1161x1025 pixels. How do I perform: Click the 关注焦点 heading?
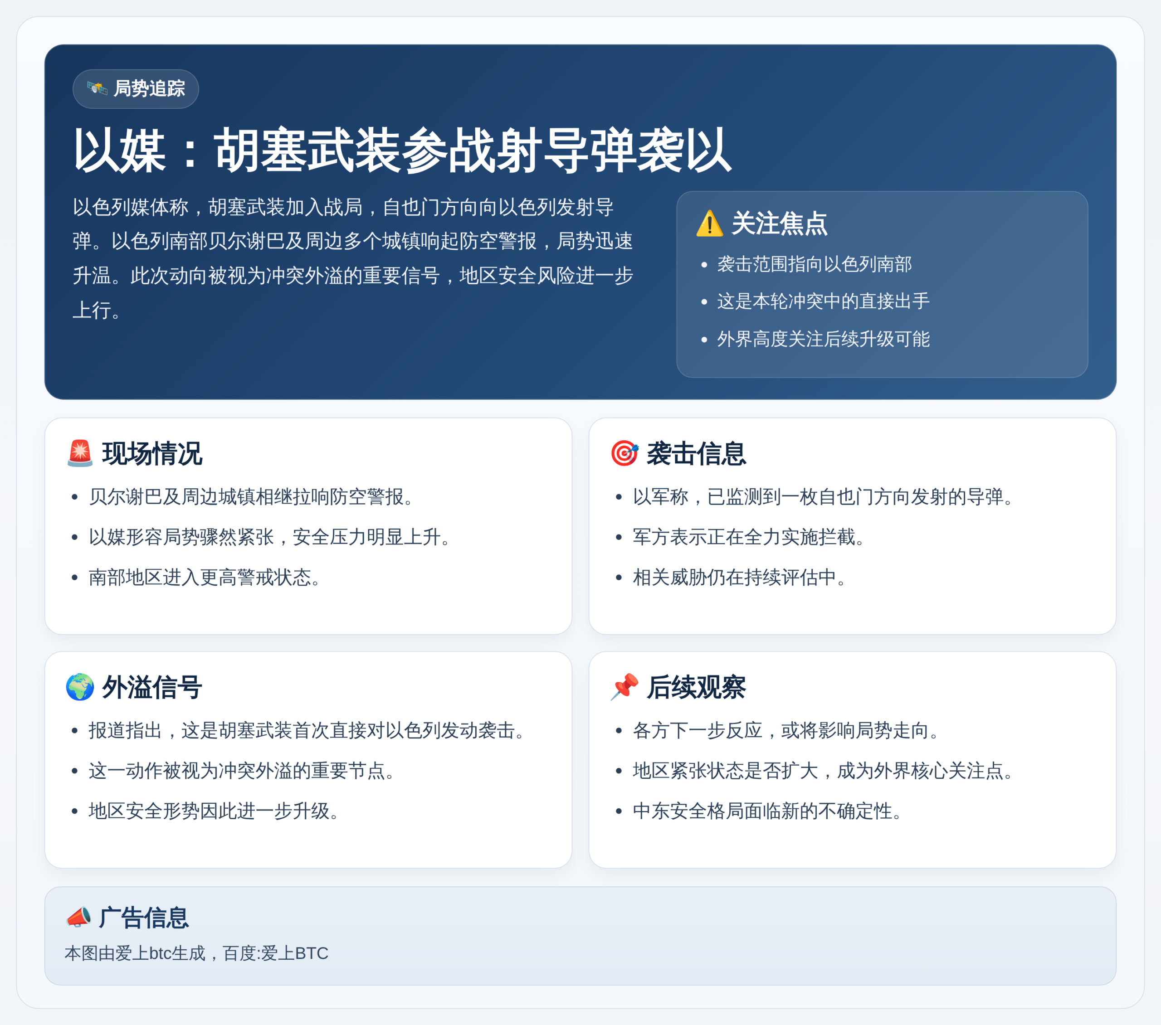point(779,223)
